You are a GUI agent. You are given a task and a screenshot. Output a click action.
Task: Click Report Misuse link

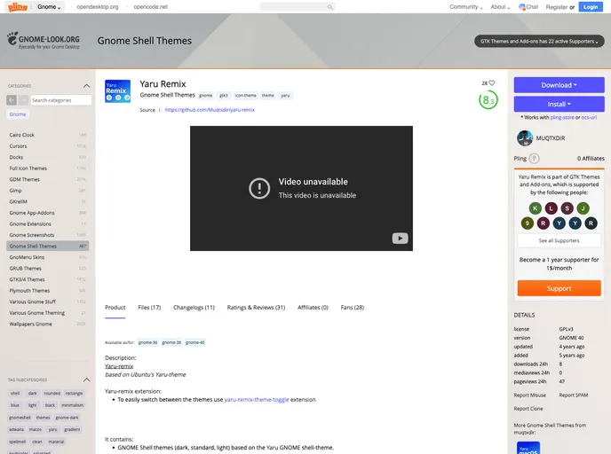[x=529, y=395]
